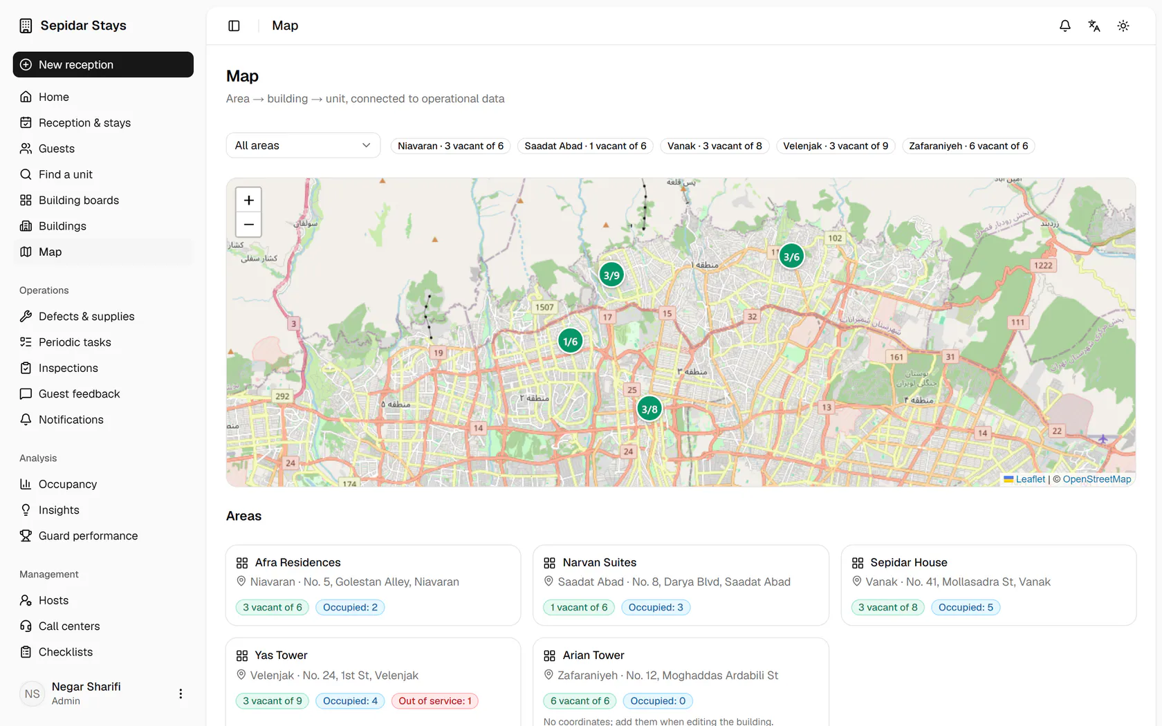Select Saadat Abad area chip
1162x726 pixels.
coord(585,146)
